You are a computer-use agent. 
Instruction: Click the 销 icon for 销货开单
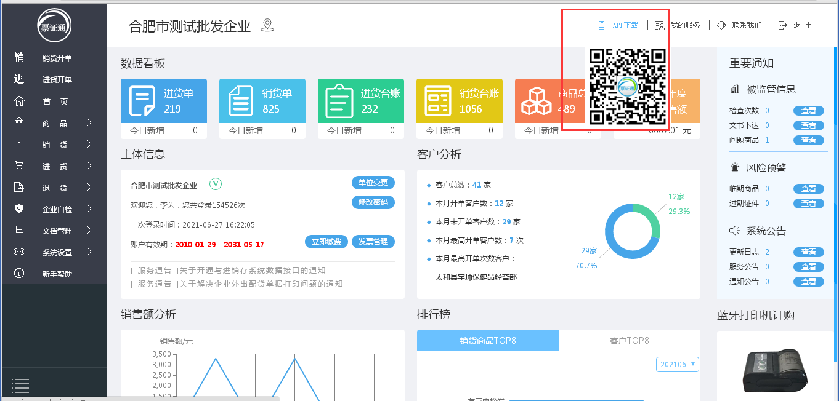click(x=19, y=57)
